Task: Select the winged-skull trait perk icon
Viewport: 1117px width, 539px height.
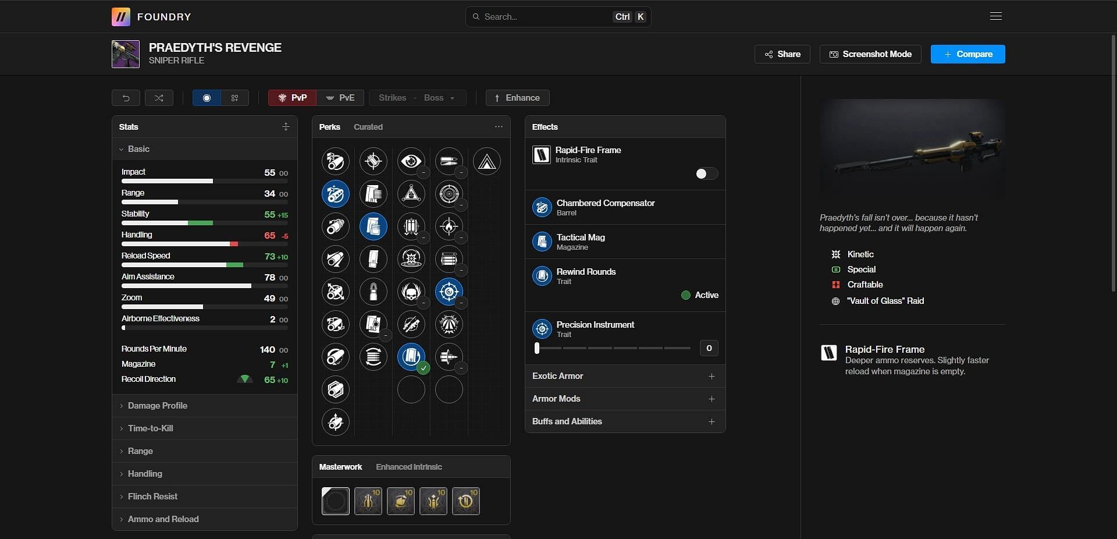Action: click(x=411, y=292)
